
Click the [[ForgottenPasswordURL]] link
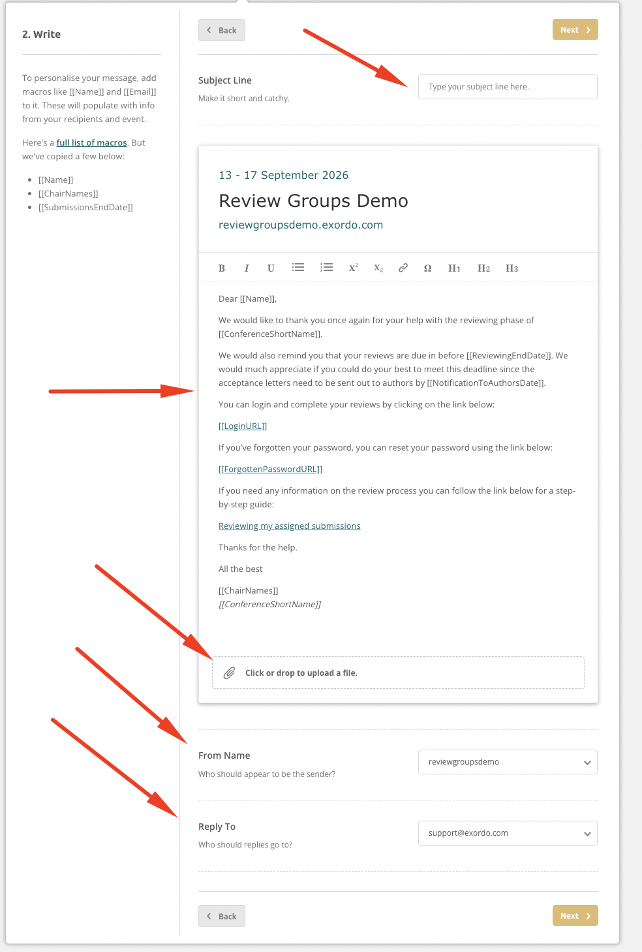[x=271, y=469]
